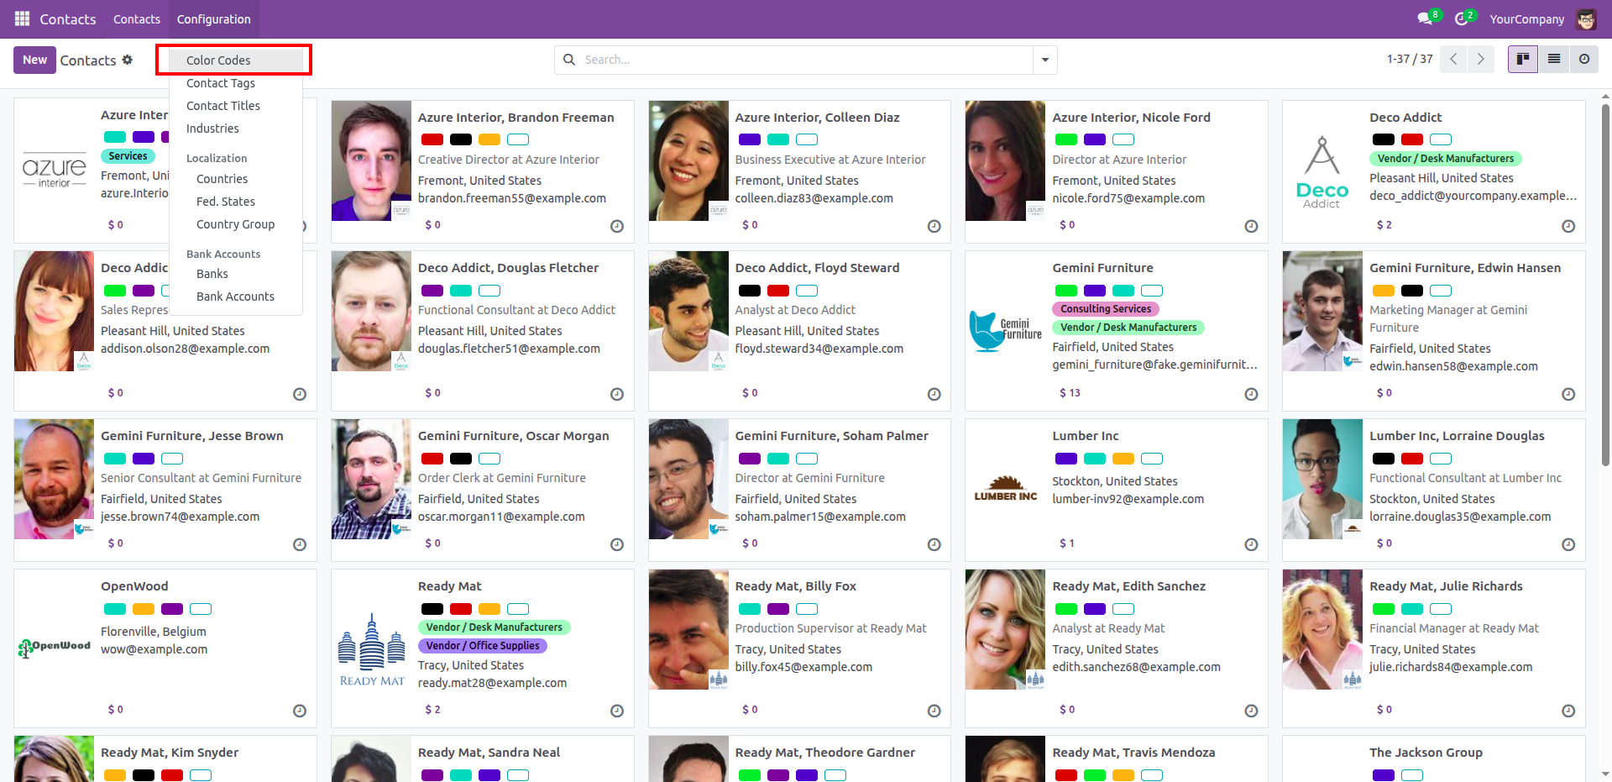This screenshot has width=1612, height=782.
Task: Open activity clock on Edwin Hansen card
Action: tap(1568, 394)
